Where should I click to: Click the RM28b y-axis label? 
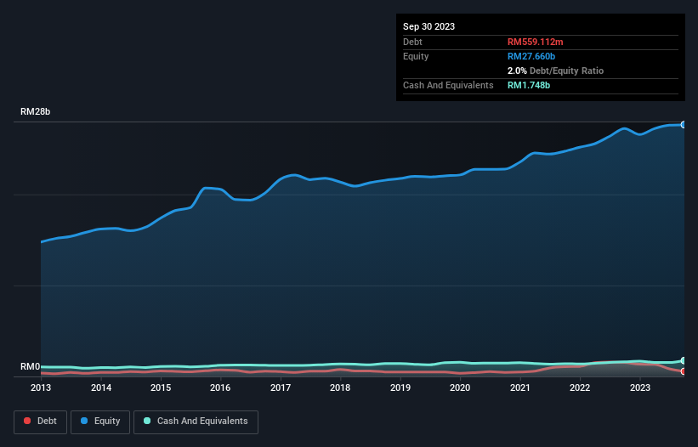(x=36, y=112)
